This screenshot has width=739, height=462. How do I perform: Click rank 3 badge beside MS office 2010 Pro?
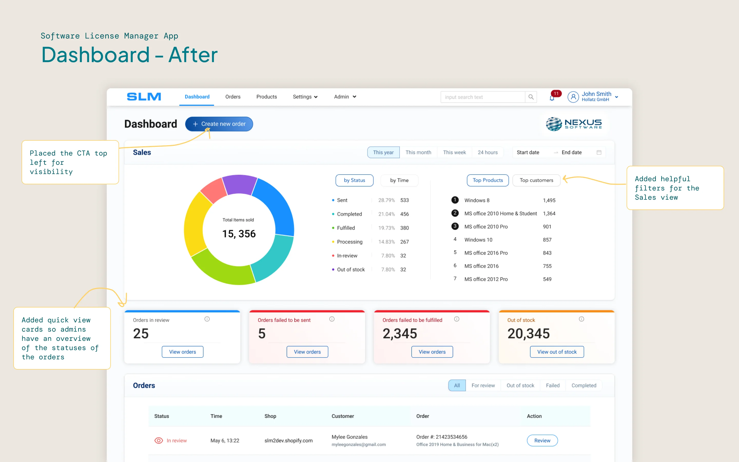coord(455,226)
